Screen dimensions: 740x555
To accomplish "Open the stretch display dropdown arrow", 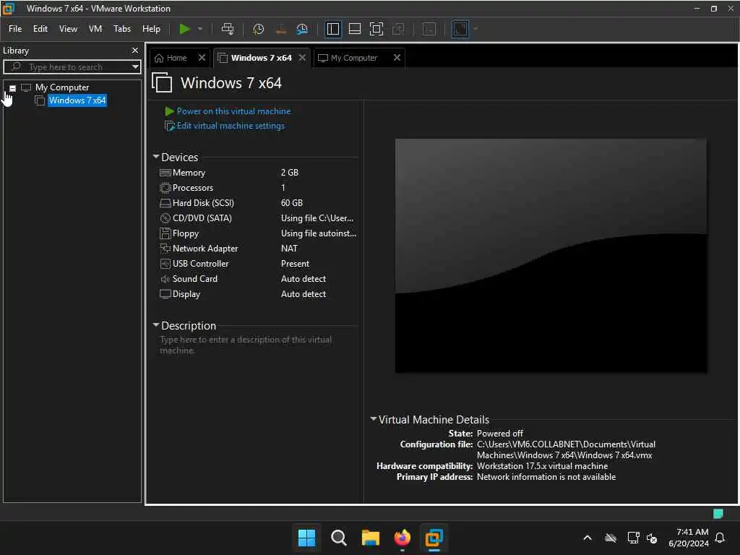I will (476, 29).
